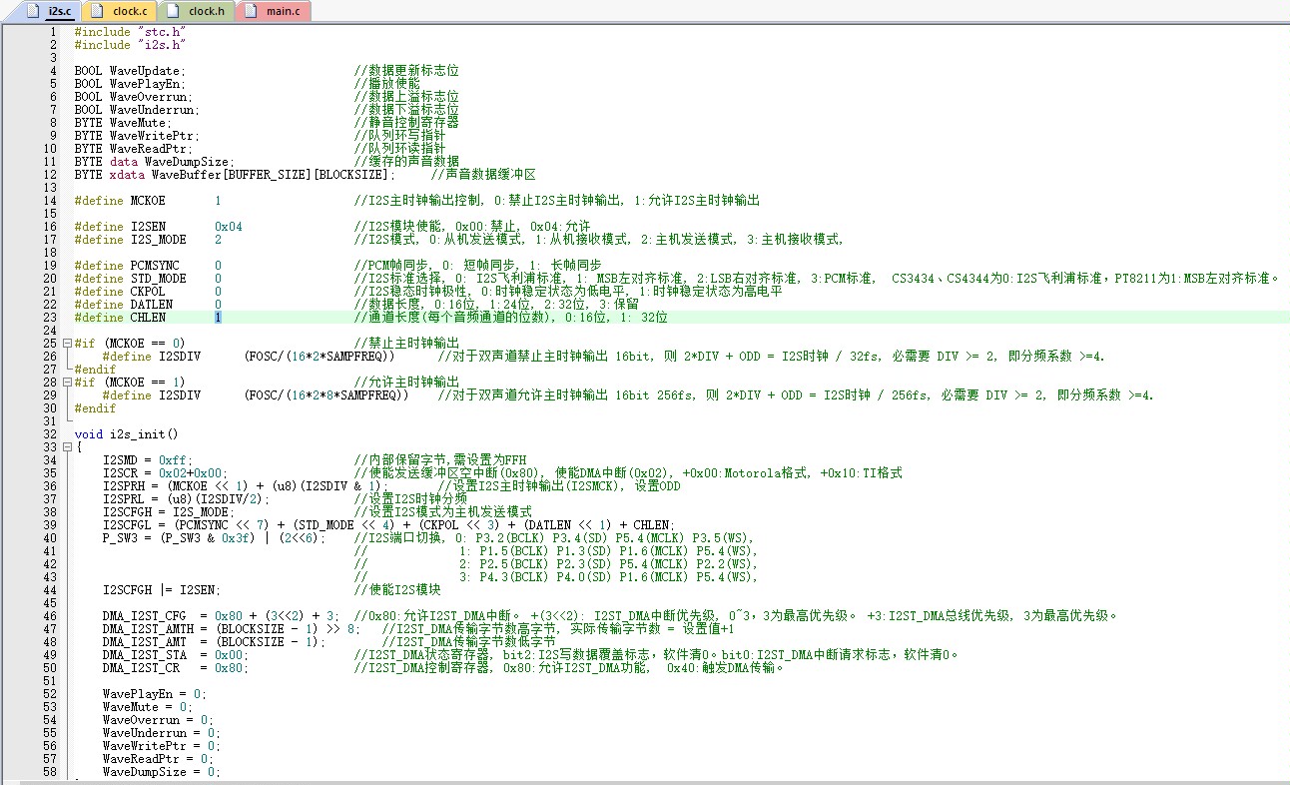
Task: Click DMA_I2ST_CR on line 50
Action: point(141,667)
